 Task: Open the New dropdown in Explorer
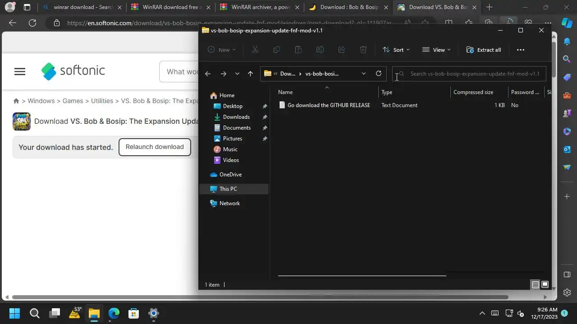(221, 50)
